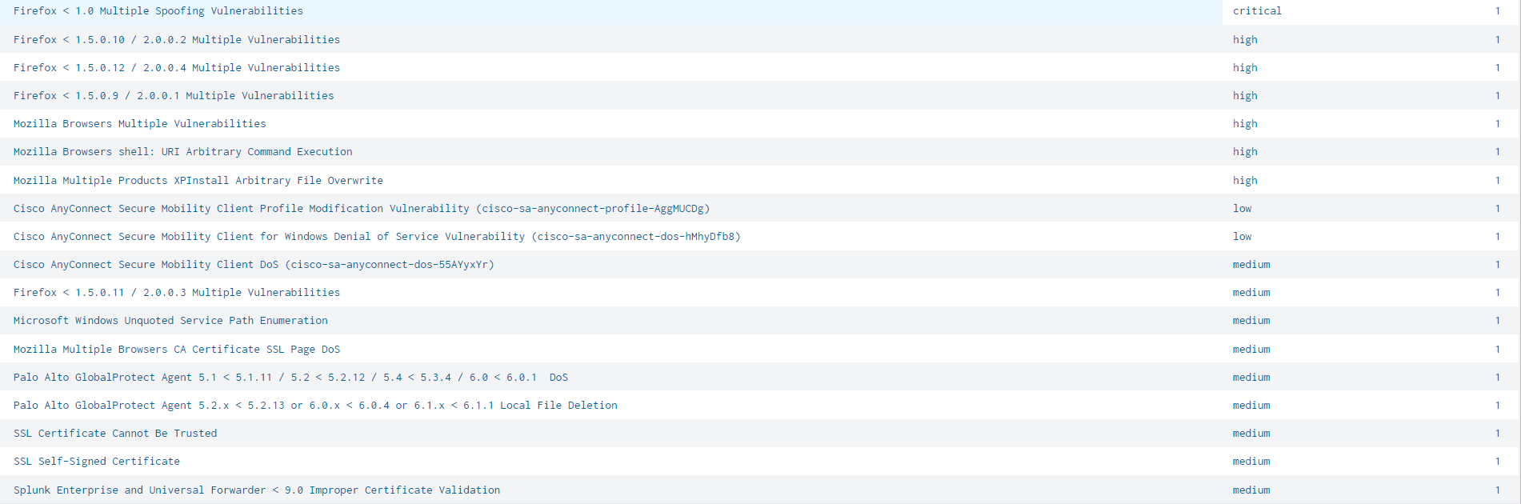This screenshot has width=1521, height=504.
Task: Open Mozilla Browsers shell: URI Arbitrary Command Execution
Action: 182,151
